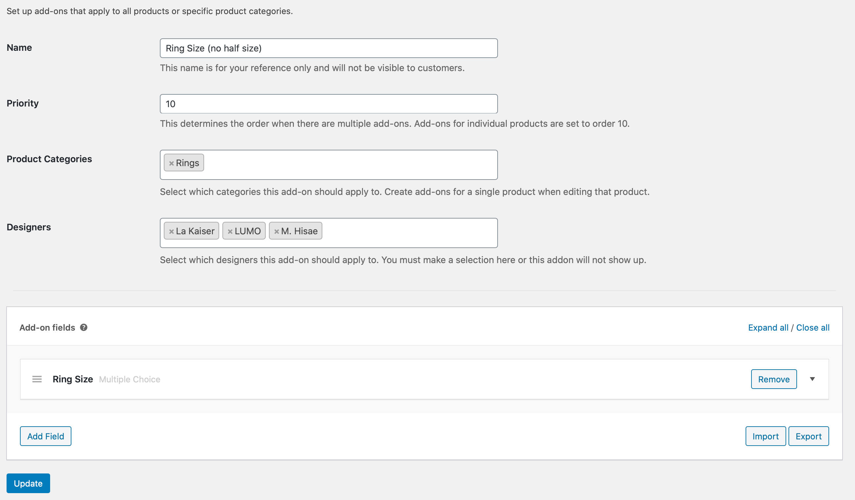Click the Name text field
The height and width of the screenshot is (500, 855).
(329, 48)
